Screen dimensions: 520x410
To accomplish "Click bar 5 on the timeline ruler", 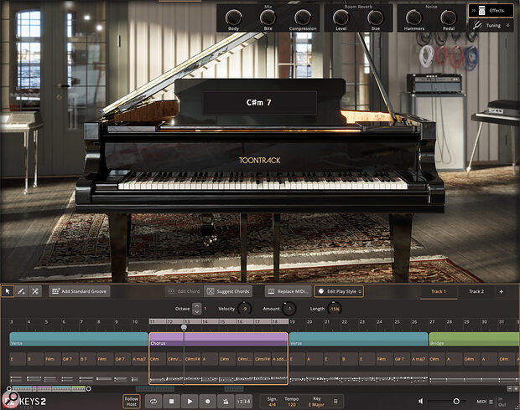I will click(46, 321).
